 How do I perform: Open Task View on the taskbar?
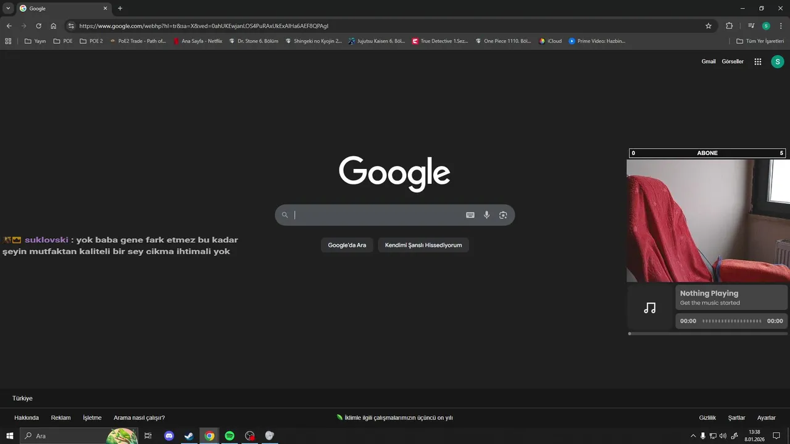pyautogui.click(x=148, y=436)
